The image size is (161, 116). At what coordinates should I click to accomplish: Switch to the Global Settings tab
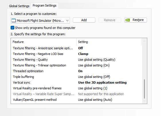tap(19, 6)
